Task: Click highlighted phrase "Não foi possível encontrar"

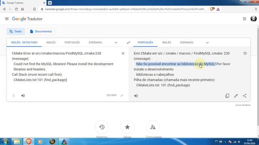Action: coord(157,64)
